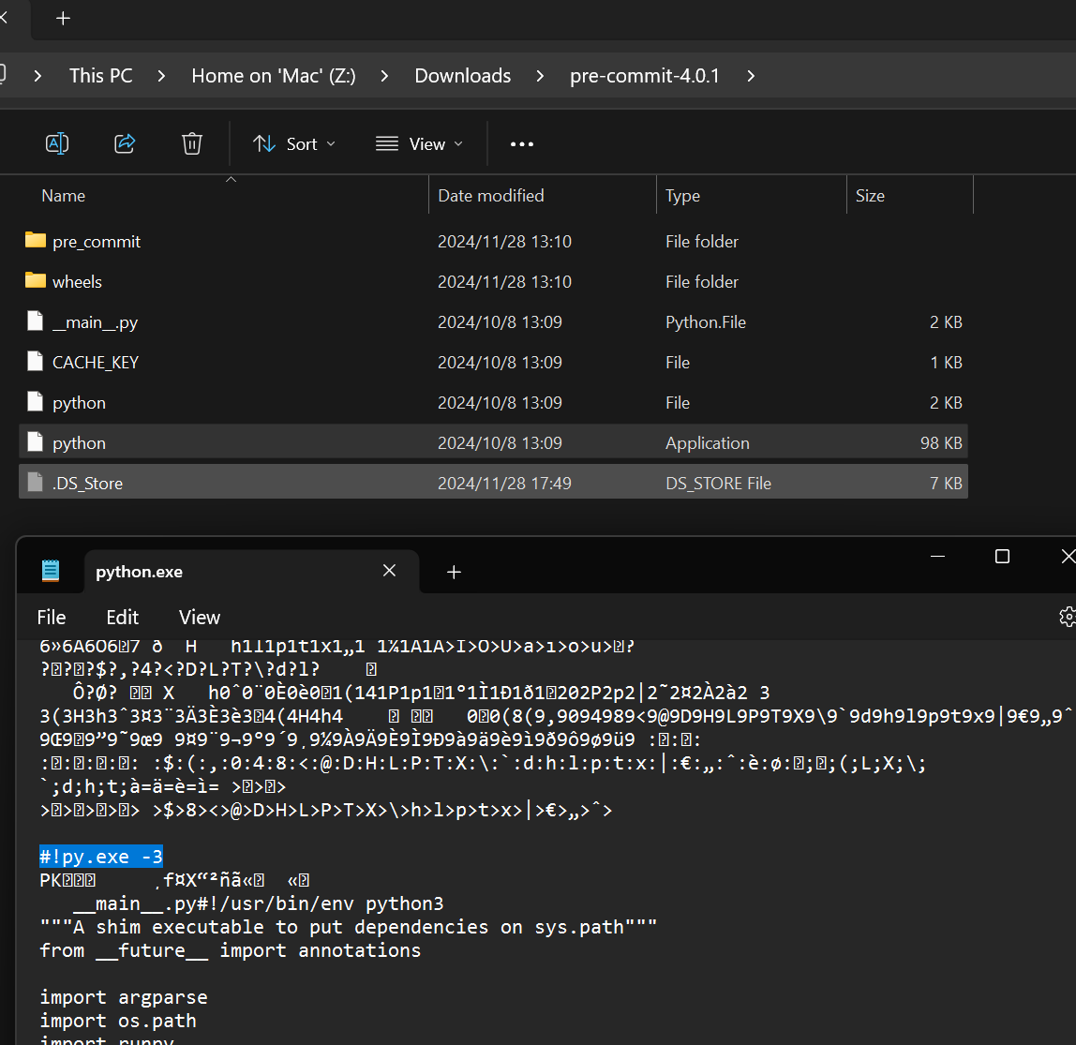This screenshot has height=1045, width=1076.
Task: Click the Delete trash can icon
Action: point(191,143)
